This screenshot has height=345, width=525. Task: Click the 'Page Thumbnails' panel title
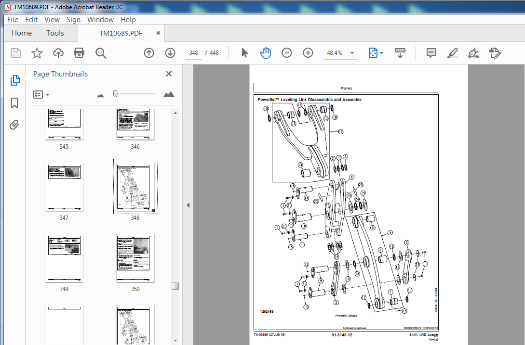coord(60,74)
